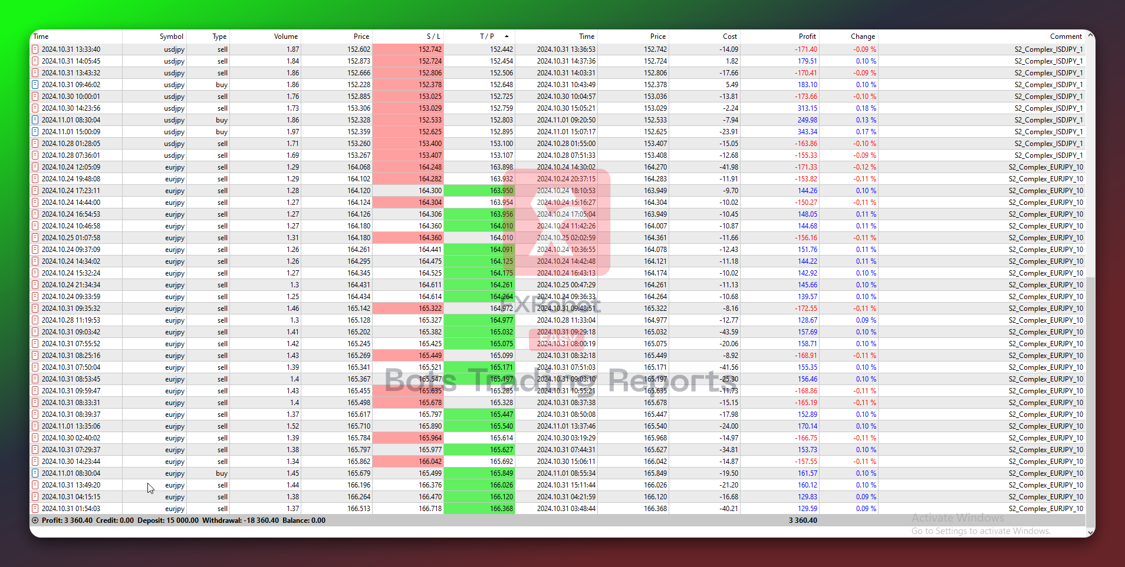The height and width of the screenshot is (567, 1125).
Task: Click the order icon for trade 2024.10.25 01:07:58
Action: [35, 238]
